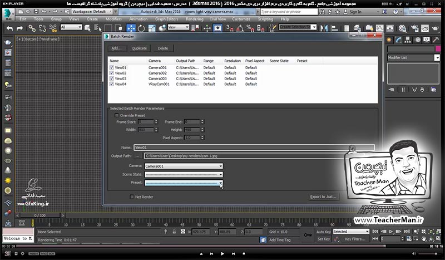The height and width of the screenshot is (260, 445).
Task: Open the reference coordinate View dropdown
Action: pyautogui.click(x=179, y=27)
